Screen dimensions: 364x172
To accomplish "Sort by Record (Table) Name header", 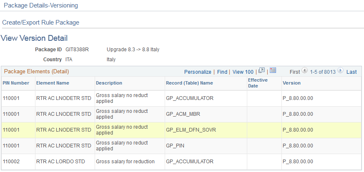I will tap(189, 83).
